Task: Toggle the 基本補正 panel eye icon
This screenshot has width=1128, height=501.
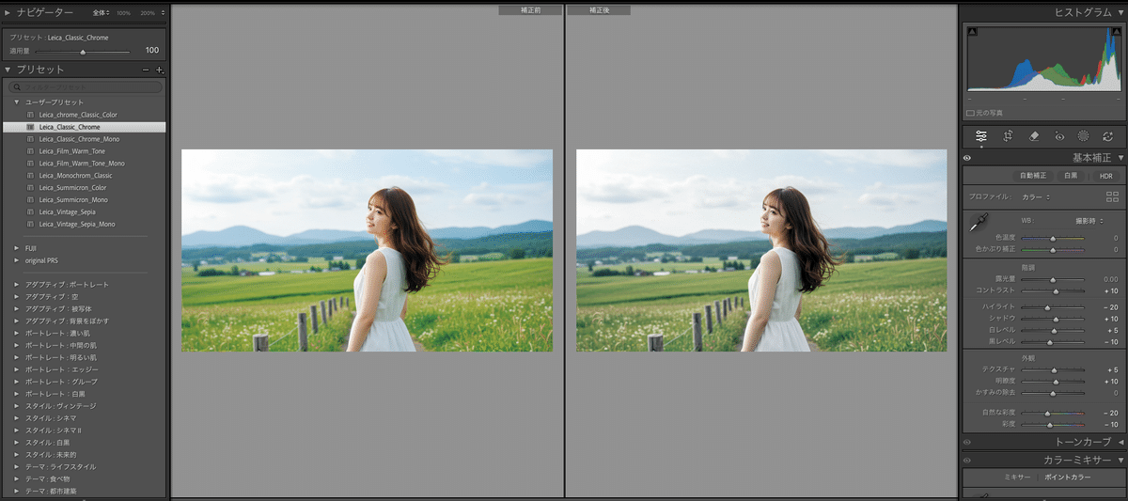Action: (967, 158)
